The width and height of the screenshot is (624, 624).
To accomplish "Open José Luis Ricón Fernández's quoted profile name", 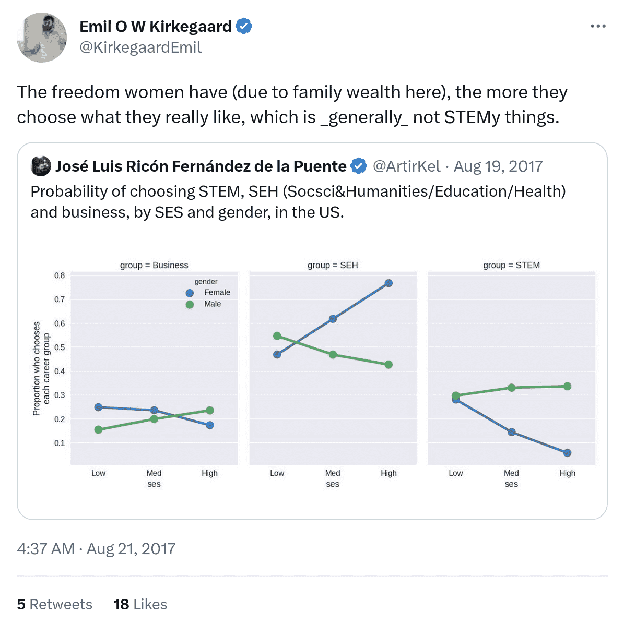I will tap(201, 166).
